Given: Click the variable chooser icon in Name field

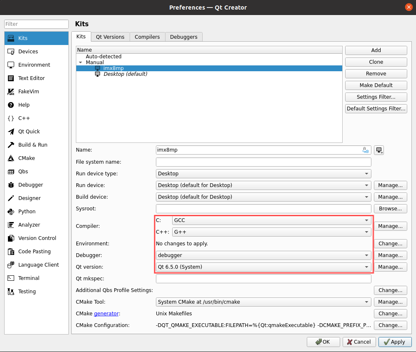Looking at the screenshot, I should coord(366,150).
